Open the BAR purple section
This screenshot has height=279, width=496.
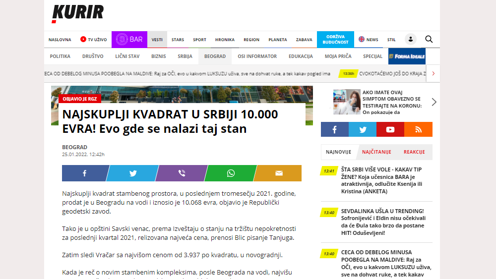(129, 40)
